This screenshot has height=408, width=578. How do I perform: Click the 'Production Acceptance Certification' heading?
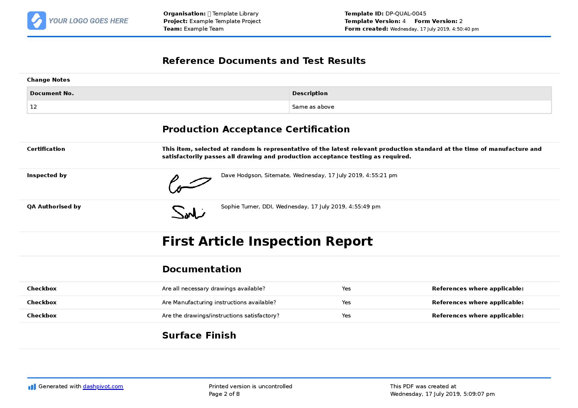256,129
